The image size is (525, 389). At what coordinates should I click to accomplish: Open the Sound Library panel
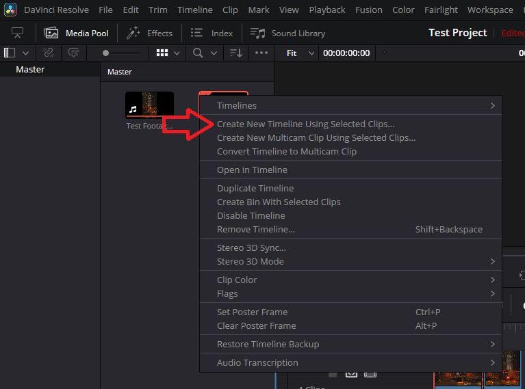tap(287, 33)
